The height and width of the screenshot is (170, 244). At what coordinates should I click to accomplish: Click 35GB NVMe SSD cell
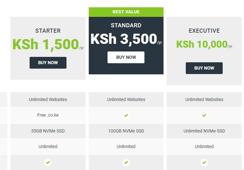tap(48, 131)
